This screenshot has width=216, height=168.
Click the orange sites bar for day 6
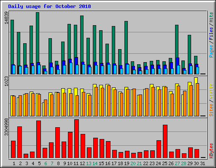(46, 108)
